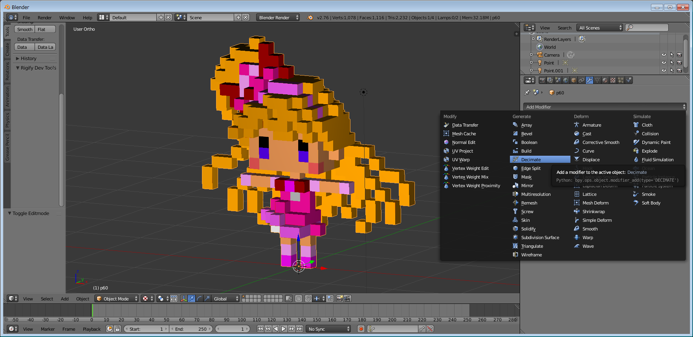Image resolution: width=693 pixels, height=337 pixels.
Task: Click the Start frame field
Action: (x=146, y=329)
